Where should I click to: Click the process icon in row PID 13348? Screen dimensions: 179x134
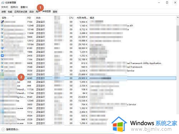pos(2,26)
